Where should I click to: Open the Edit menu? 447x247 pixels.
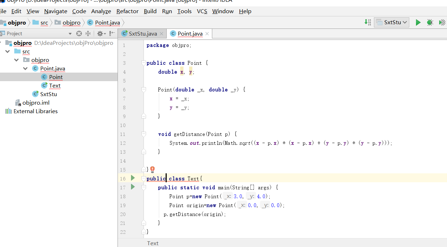[16, 11]
